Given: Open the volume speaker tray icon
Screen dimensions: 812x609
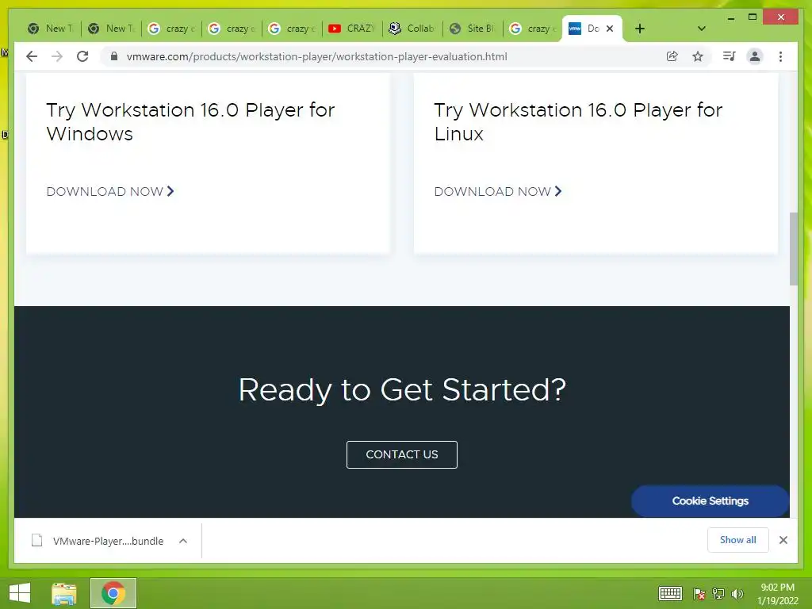Looking at the screenshot, I should (737, 594).
